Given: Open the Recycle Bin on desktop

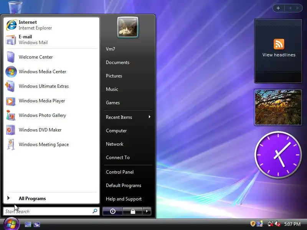Looking at the screenshot, I should coord(15,7).
